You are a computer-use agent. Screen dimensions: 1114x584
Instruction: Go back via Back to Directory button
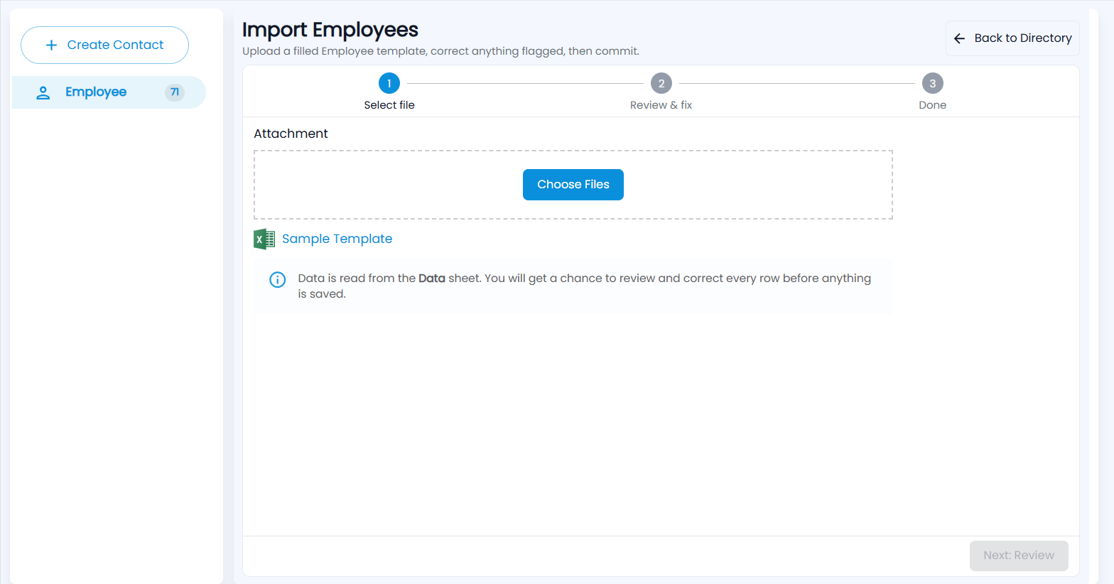1012,38
